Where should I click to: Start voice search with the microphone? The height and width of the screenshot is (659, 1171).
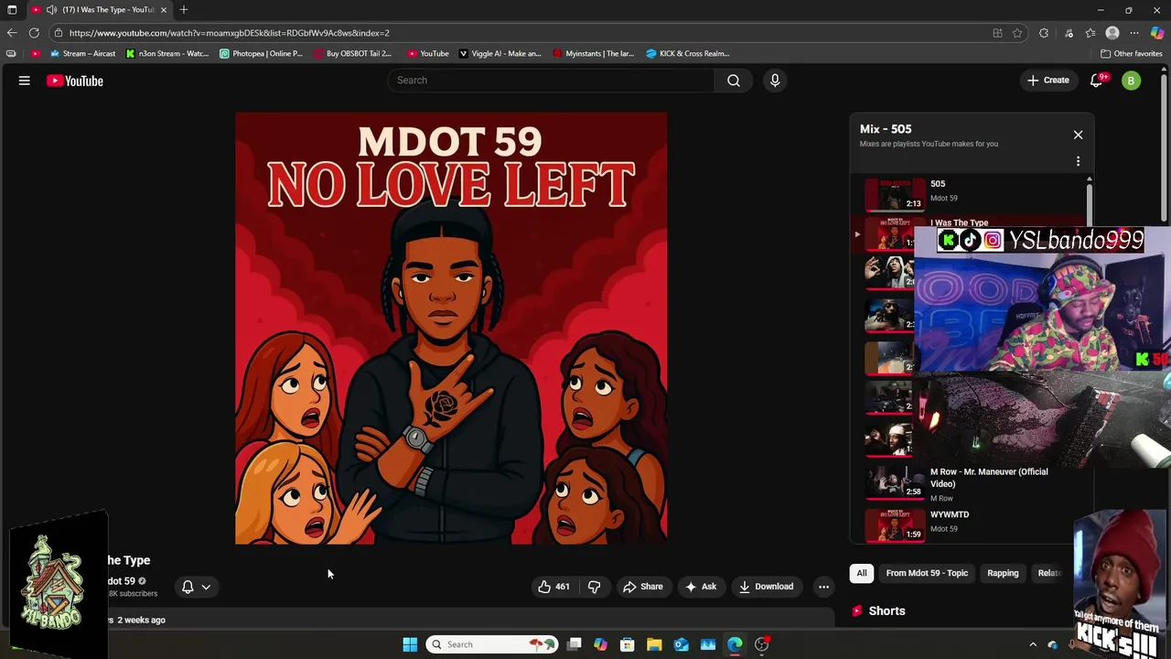[x=775, y=81]
